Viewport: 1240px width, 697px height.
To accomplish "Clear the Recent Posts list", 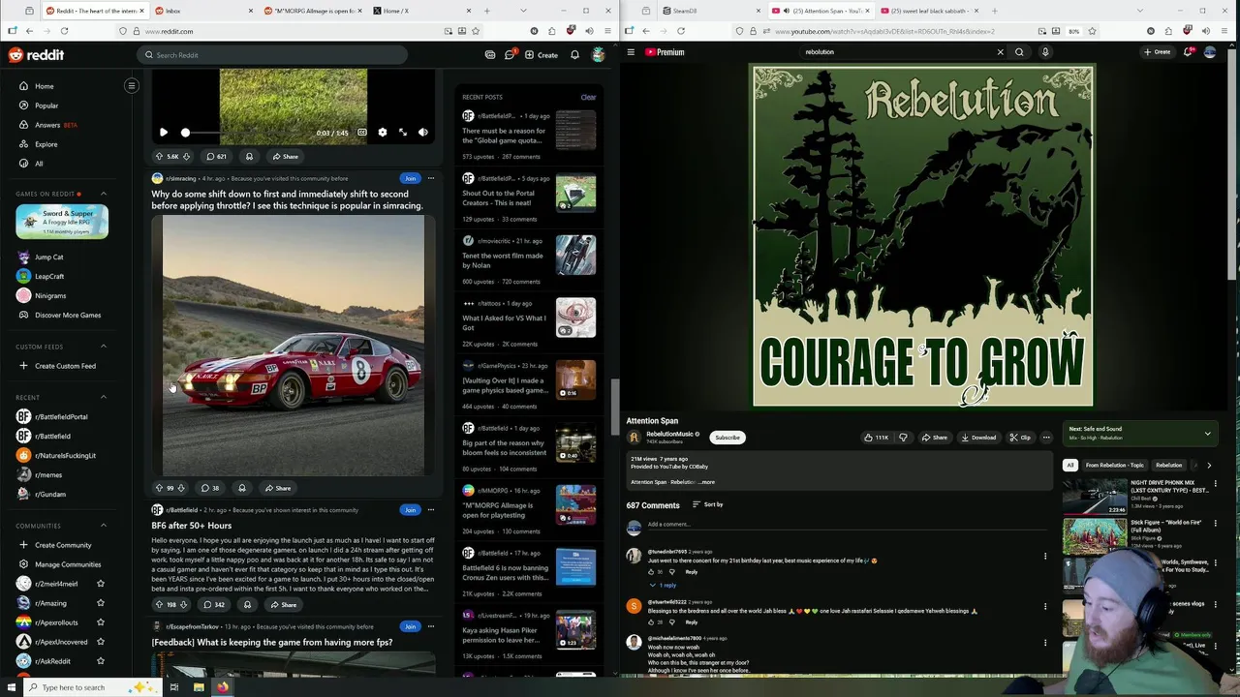I will (x=588, y=97).
